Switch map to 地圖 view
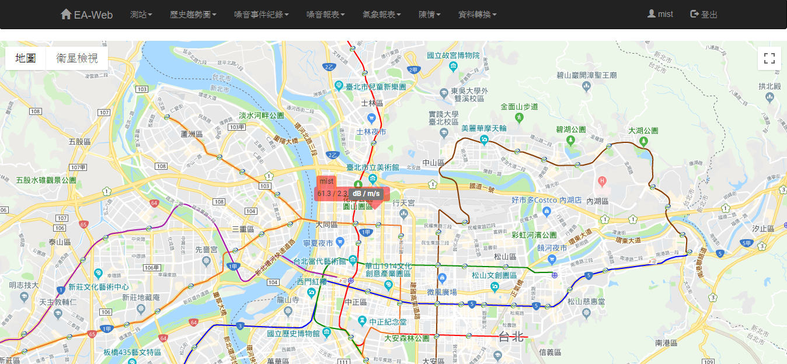The image size is (787, 364). pyautogui.click(x=26, y=58)
